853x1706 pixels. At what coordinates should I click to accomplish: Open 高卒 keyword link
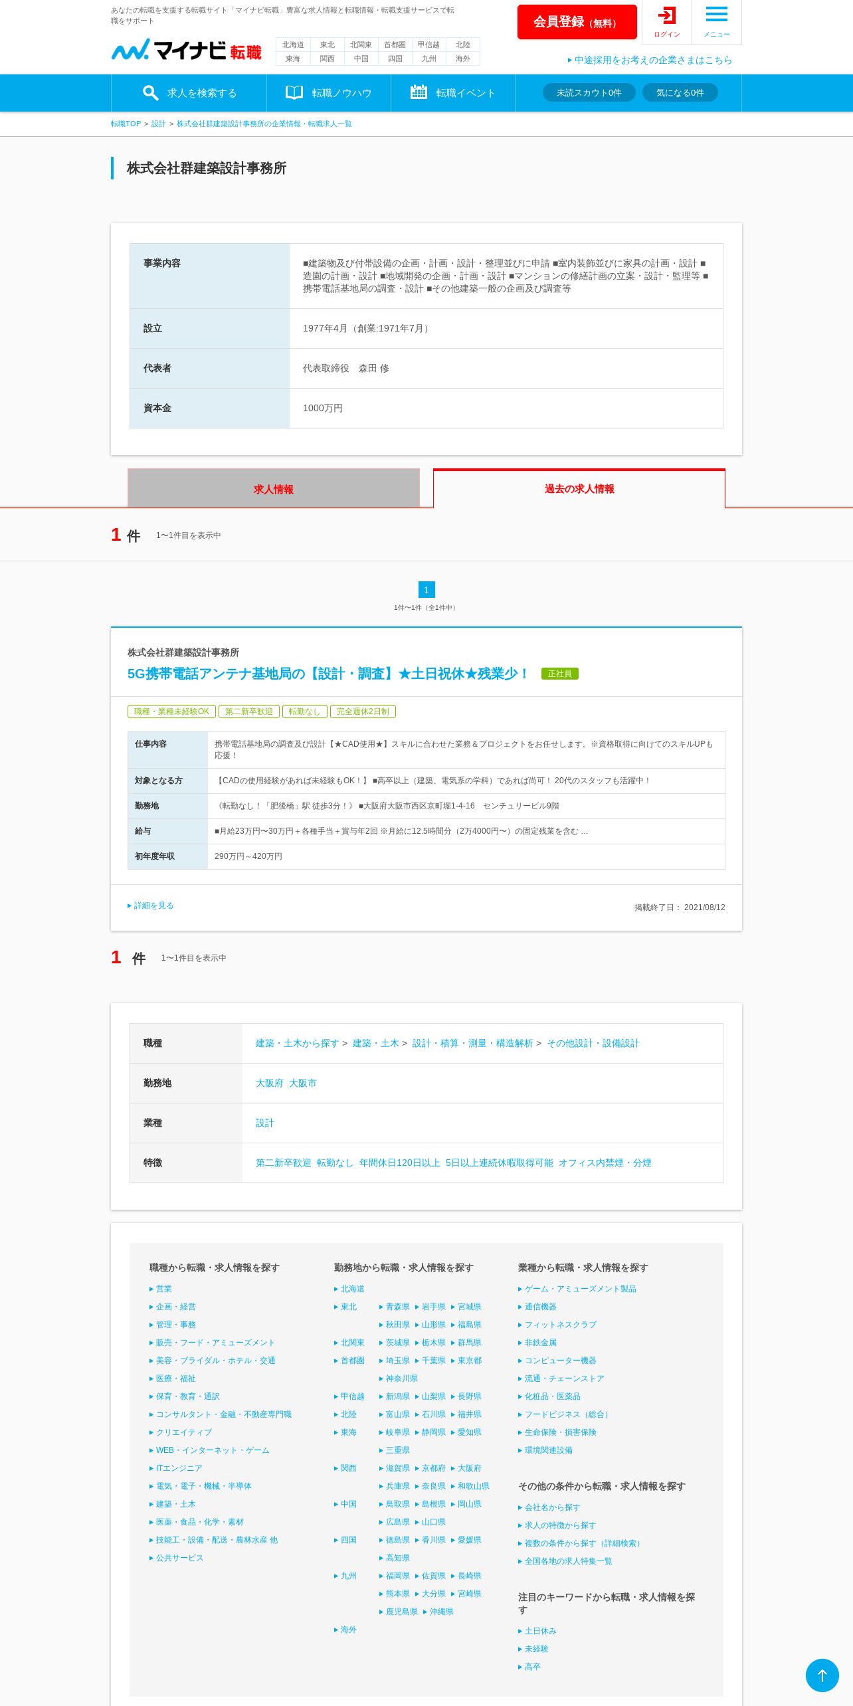click(529, 1667)
